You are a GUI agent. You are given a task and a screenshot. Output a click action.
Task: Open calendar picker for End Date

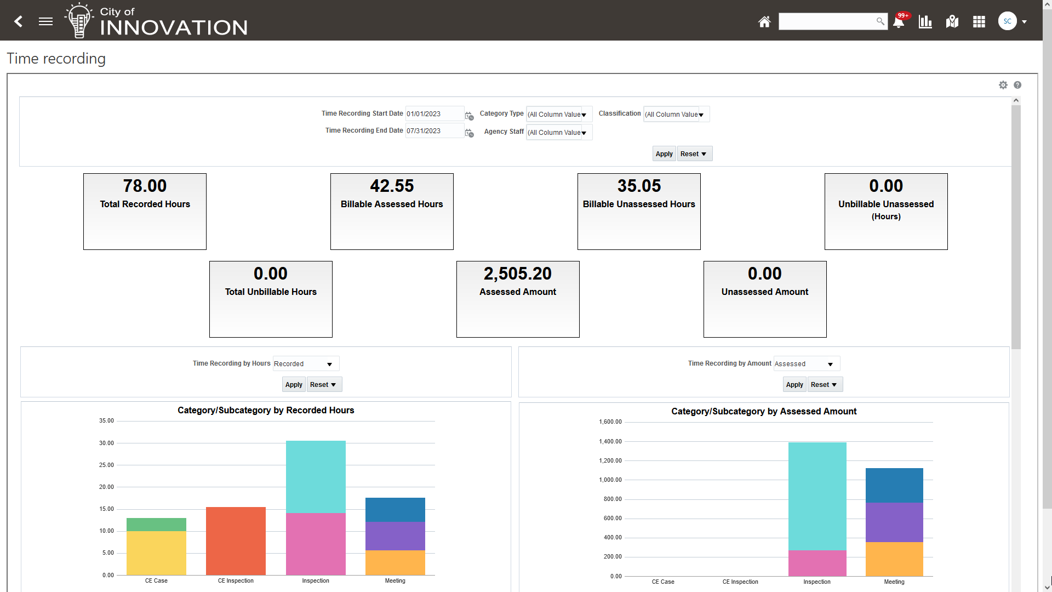click(x=470, y=133)
